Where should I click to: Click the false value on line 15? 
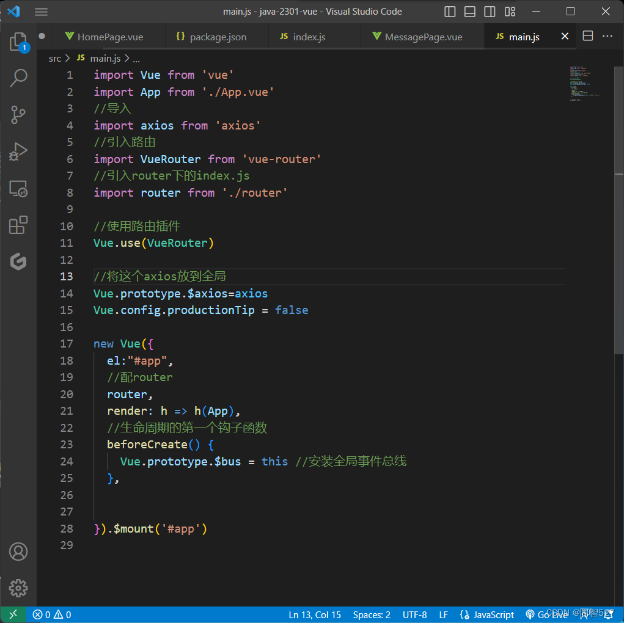click(292, 310)
